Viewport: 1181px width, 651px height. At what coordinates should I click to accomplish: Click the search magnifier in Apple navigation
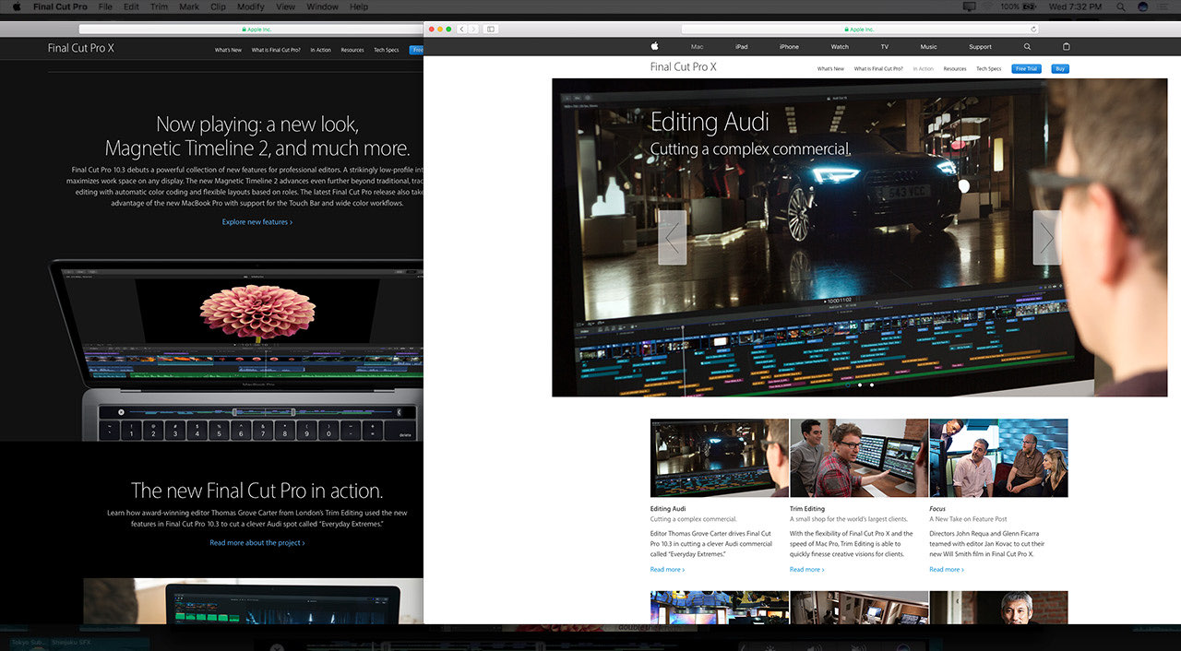tap(1027, 46)
